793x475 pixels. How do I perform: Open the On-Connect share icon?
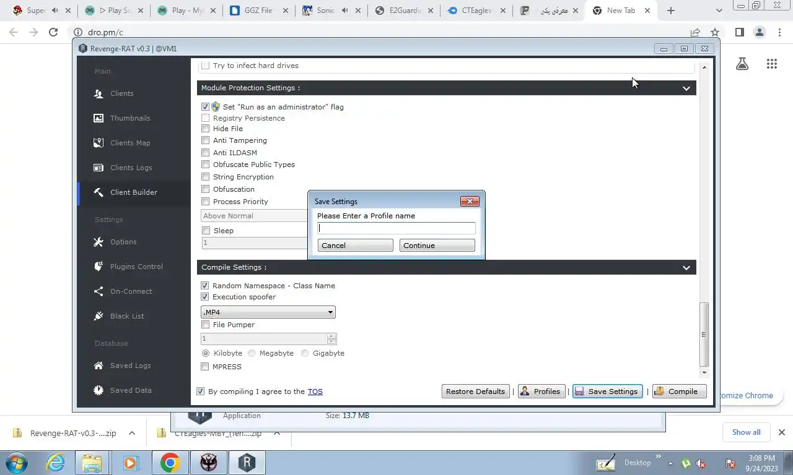(98, 291)
